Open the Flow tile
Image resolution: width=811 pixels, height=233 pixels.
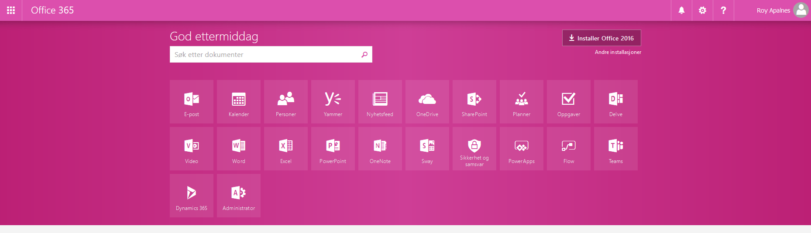click(569, 149)
